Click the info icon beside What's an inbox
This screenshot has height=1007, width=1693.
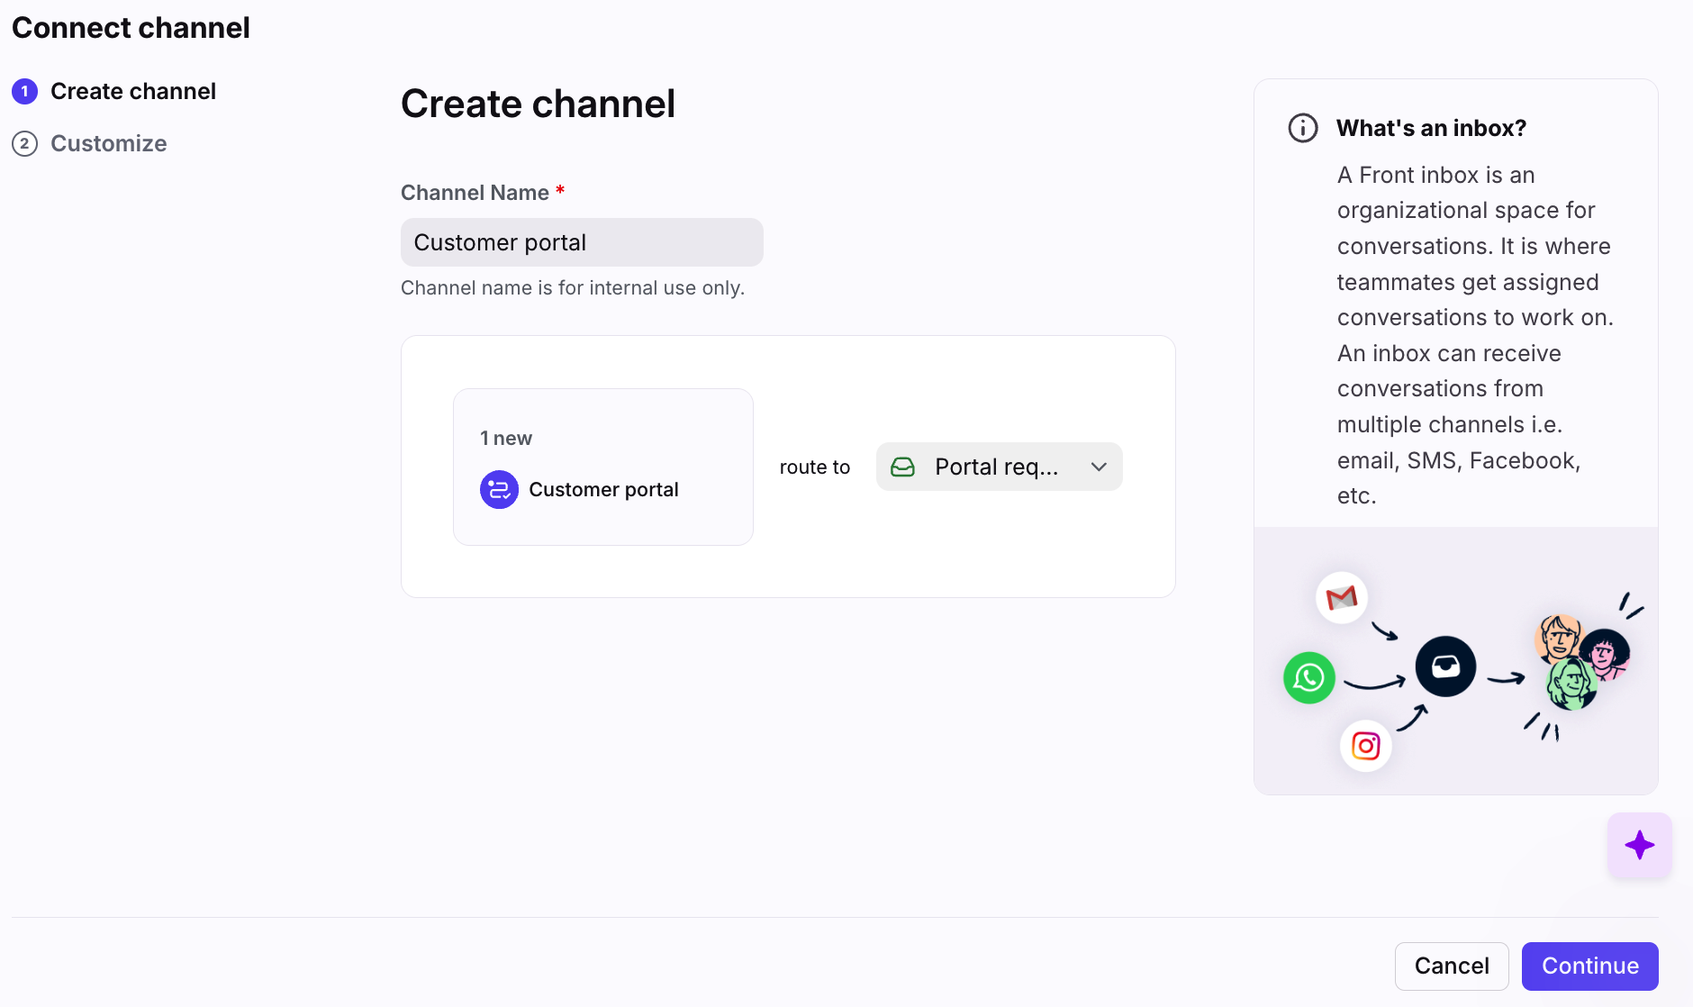pos(1302,128)
